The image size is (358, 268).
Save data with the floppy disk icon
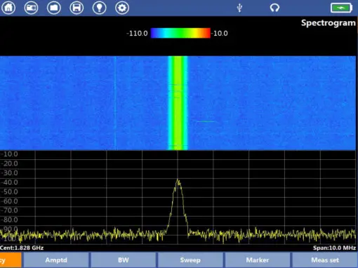(x=77, y=8)
